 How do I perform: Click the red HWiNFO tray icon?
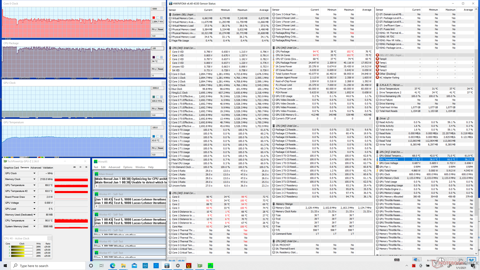[414, 266]
